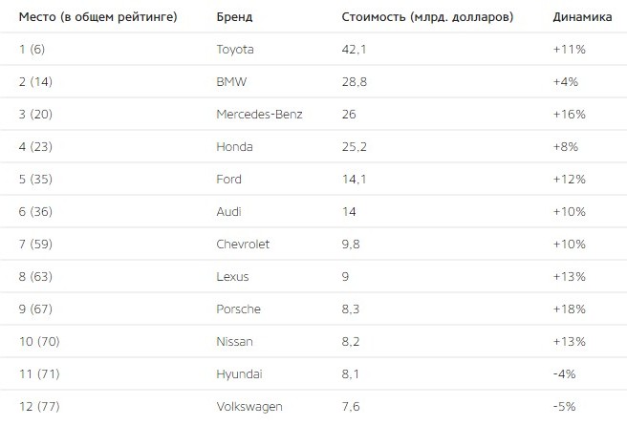Click the Место (в общем рейтинге) header
The height and width of the screenshot is (426, 627).
97,17
